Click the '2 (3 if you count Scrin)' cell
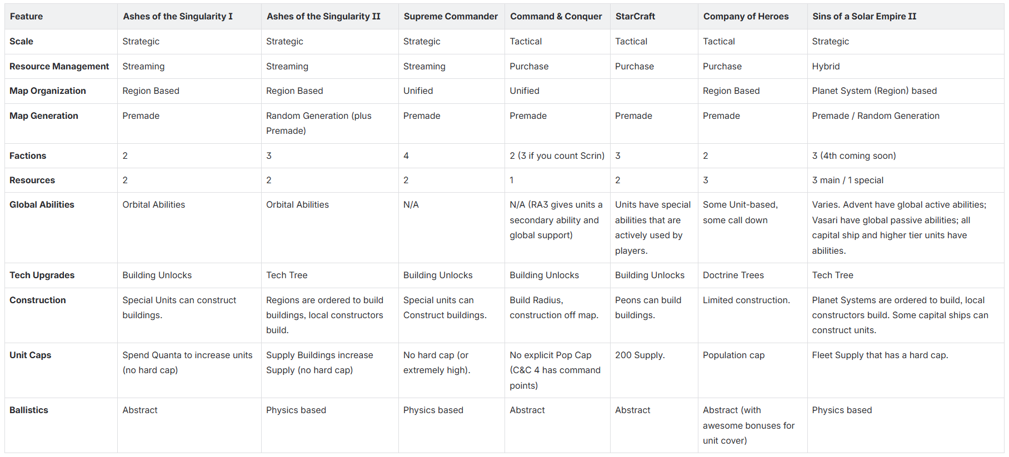 click(557, 156)
